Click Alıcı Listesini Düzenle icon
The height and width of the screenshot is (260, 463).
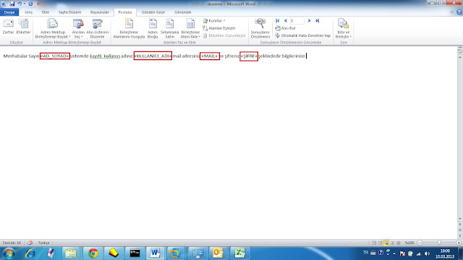click(97, 28)
